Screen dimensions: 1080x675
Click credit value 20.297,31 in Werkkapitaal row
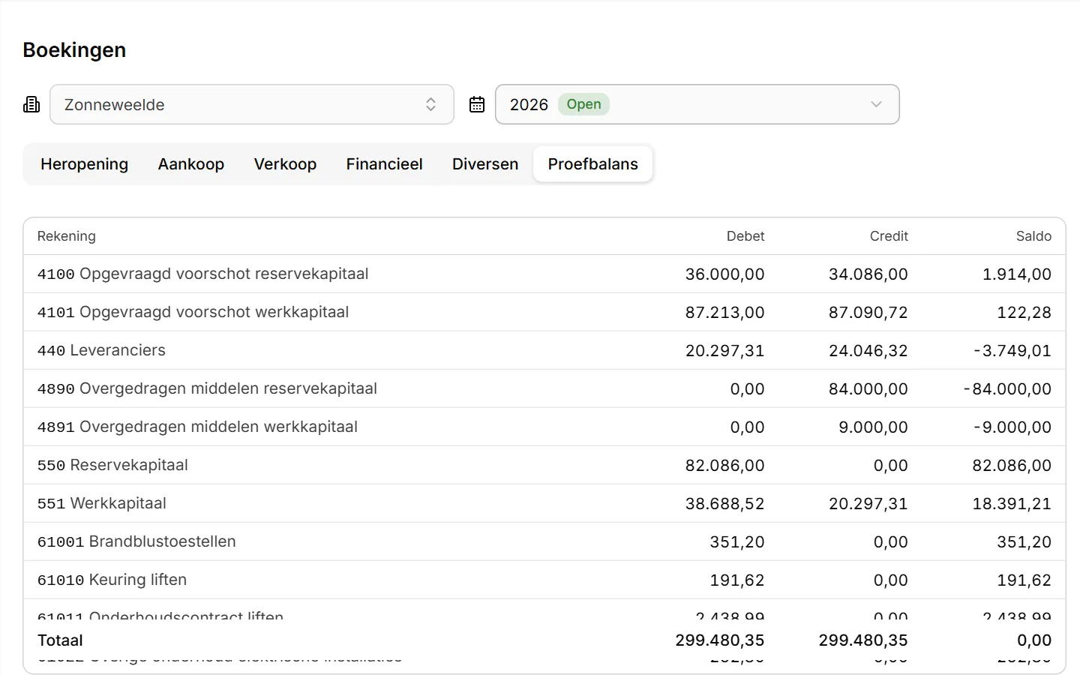(x=868, y=504)
